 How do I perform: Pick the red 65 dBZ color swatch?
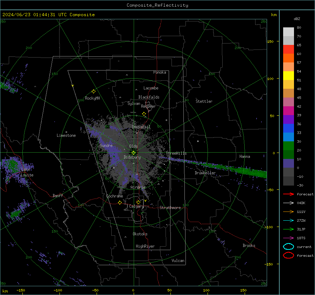[x=288, y=49]
